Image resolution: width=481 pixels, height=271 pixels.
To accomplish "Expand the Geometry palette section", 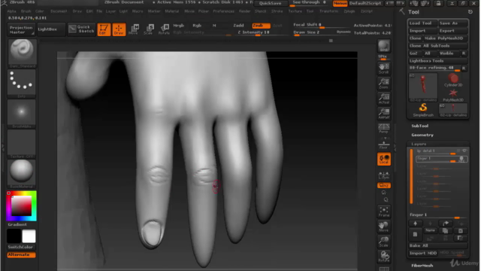I will coord(422,135).
